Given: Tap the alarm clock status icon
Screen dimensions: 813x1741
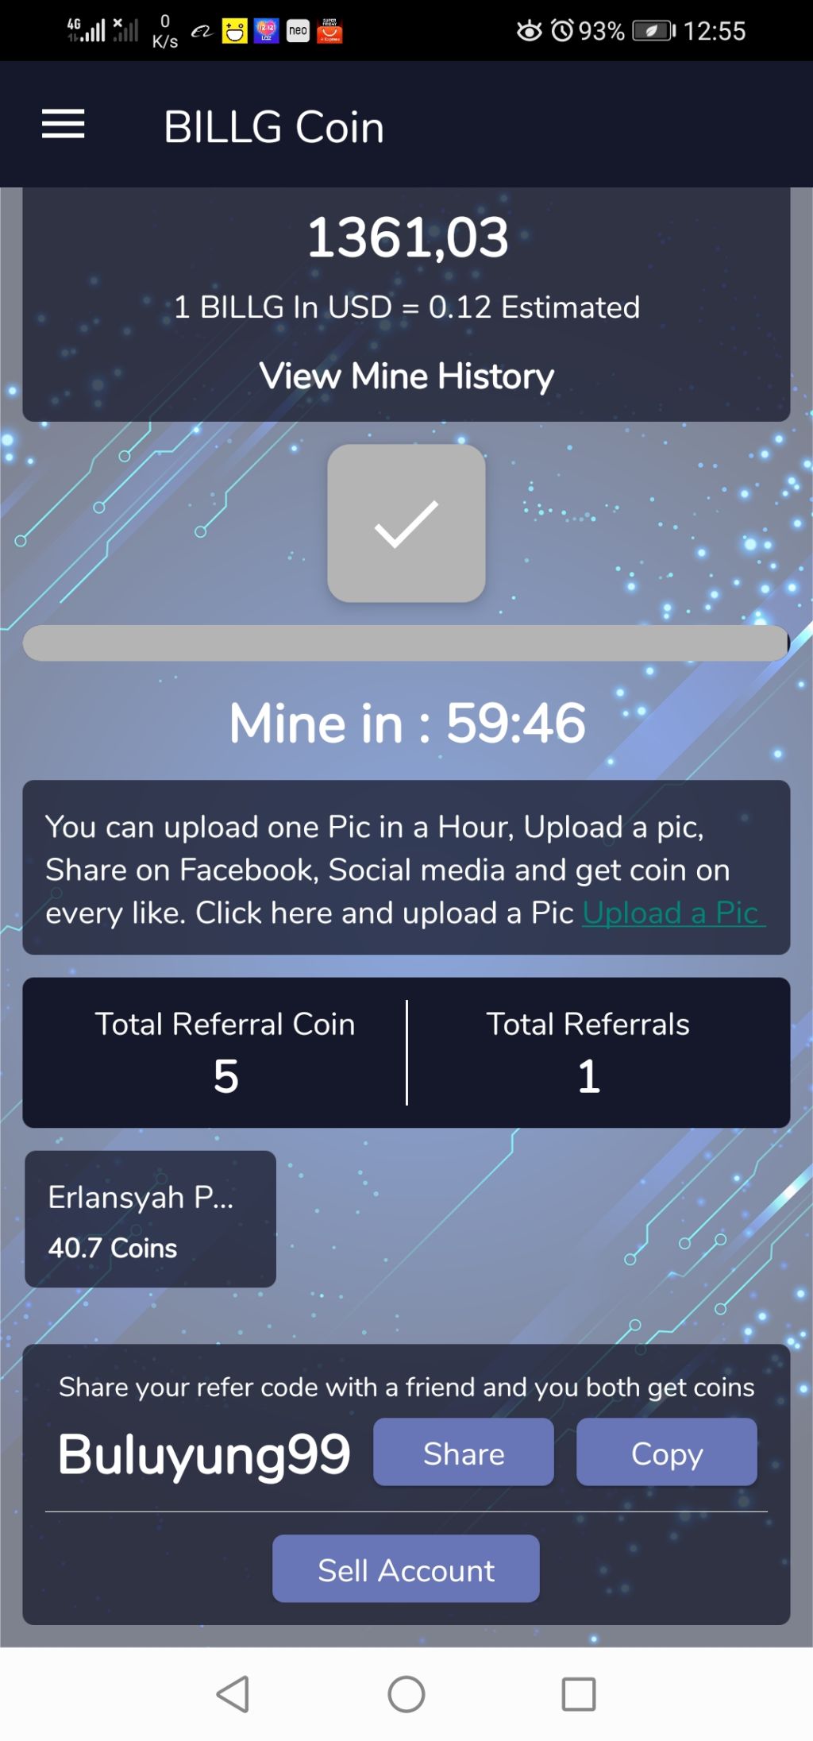Looking at the screenshot, I should (562, 31).
